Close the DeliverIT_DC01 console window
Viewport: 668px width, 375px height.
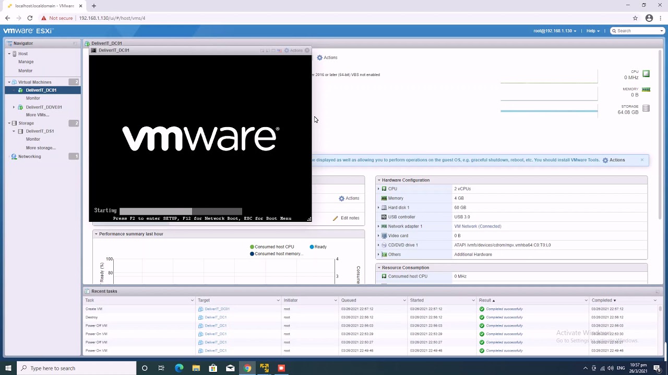(x=307, y=51)
